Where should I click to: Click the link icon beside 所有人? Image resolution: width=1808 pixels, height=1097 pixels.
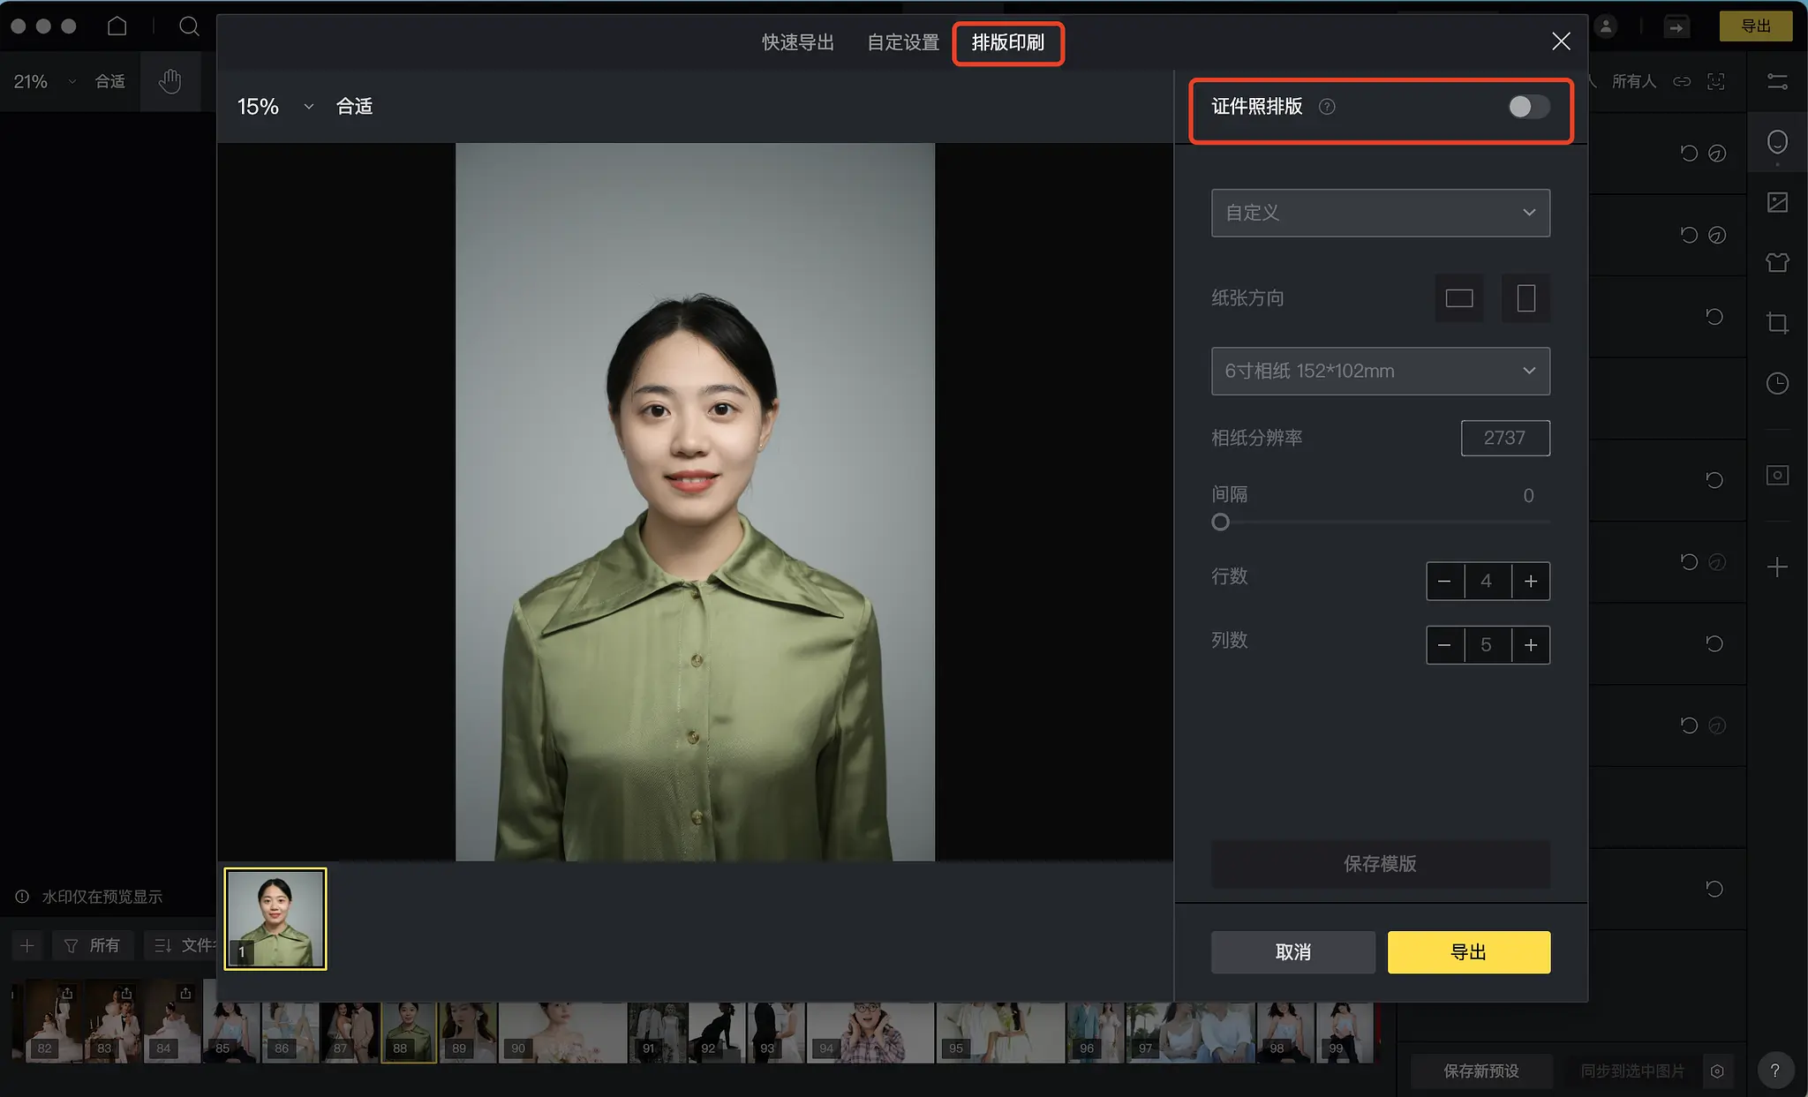[x=1682, y=81]
